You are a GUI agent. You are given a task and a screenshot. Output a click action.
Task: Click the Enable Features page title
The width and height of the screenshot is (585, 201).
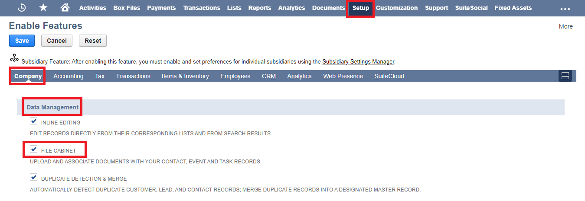click(x=46, y=26)
